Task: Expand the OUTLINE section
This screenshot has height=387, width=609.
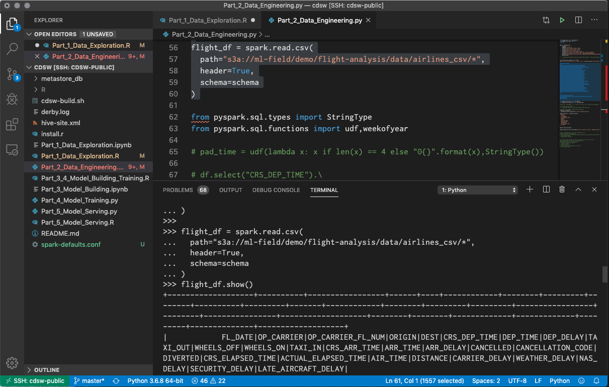Action: pyautogui.click(x=46, y=370)
